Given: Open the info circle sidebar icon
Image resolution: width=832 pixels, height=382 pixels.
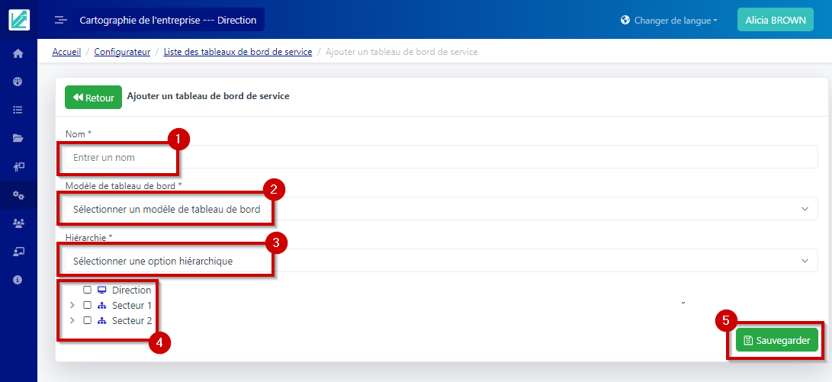Looking at the screenshot, I should [18, 280].
